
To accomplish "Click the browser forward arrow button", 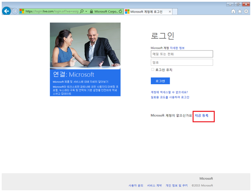I will point(14,11).
